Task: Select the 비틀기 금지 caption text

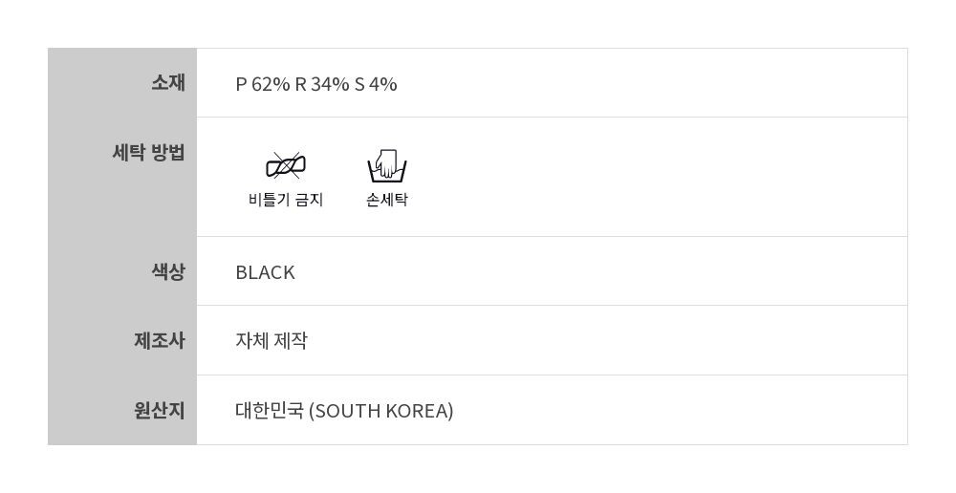Action: (x=285, y=200)
